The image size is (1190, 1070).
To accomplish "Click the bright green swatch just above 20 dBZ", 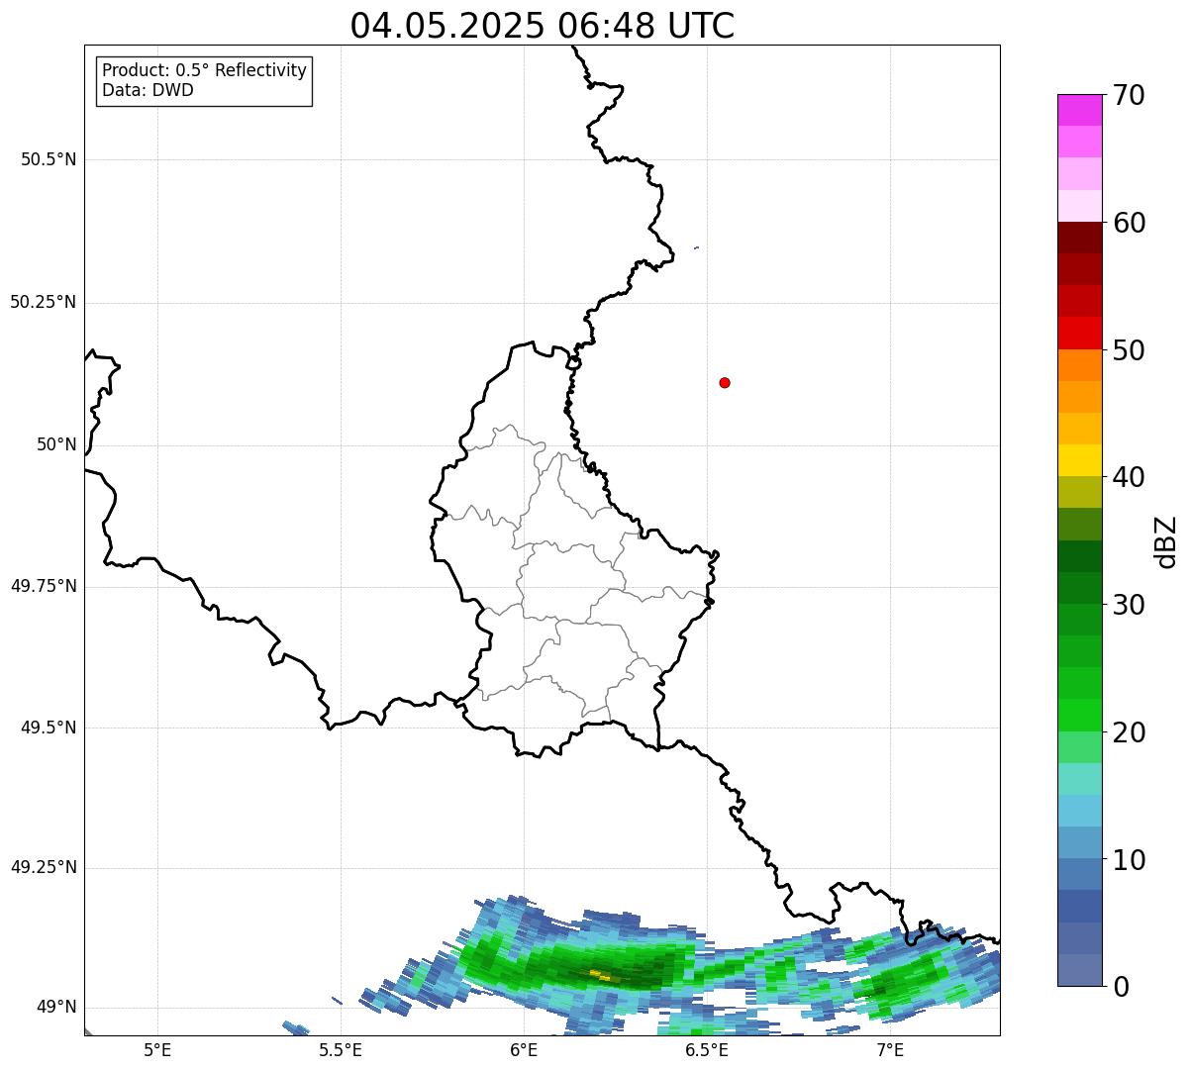I will coord(1079,715).
